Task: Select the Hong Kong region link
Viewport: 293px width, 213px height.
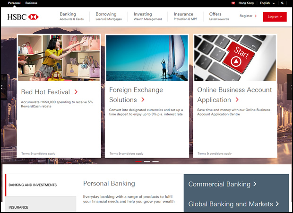Action: (246, 3)
